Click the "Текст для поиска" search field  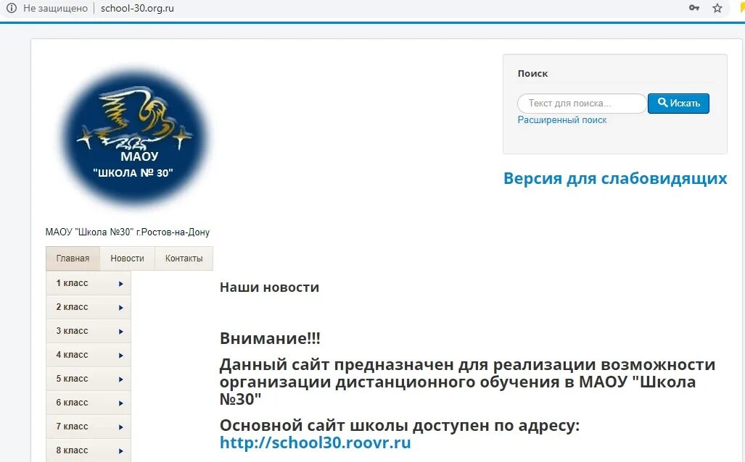(580, 103)
